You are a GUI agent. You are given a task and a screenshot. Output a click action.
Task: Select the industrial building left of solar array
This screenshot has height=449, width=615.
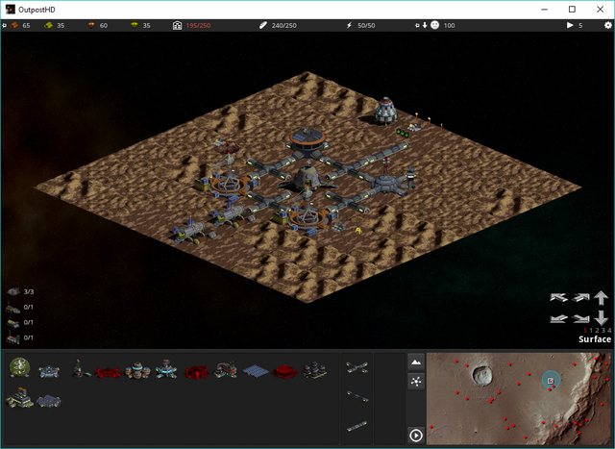225,369
